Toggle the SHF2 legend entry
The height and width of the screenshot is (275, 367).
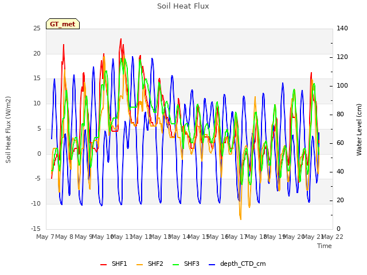click(x=150, y=264)
